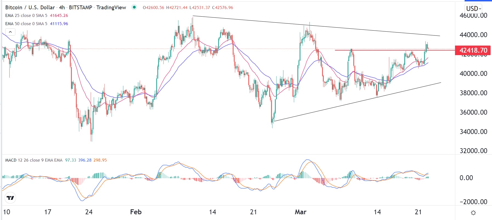
Task: Select the MACD 12 26 close indicator legend
Action: (34, 160)
